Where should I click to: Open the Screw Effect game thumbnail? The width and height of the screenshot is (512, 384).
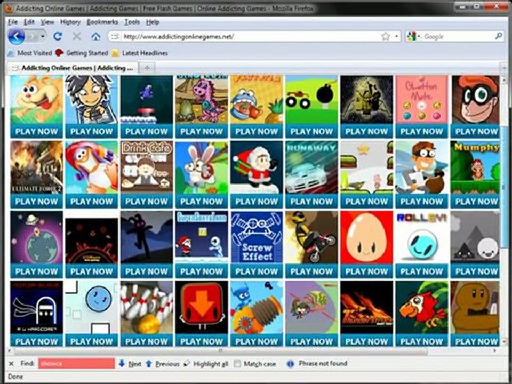257,237
